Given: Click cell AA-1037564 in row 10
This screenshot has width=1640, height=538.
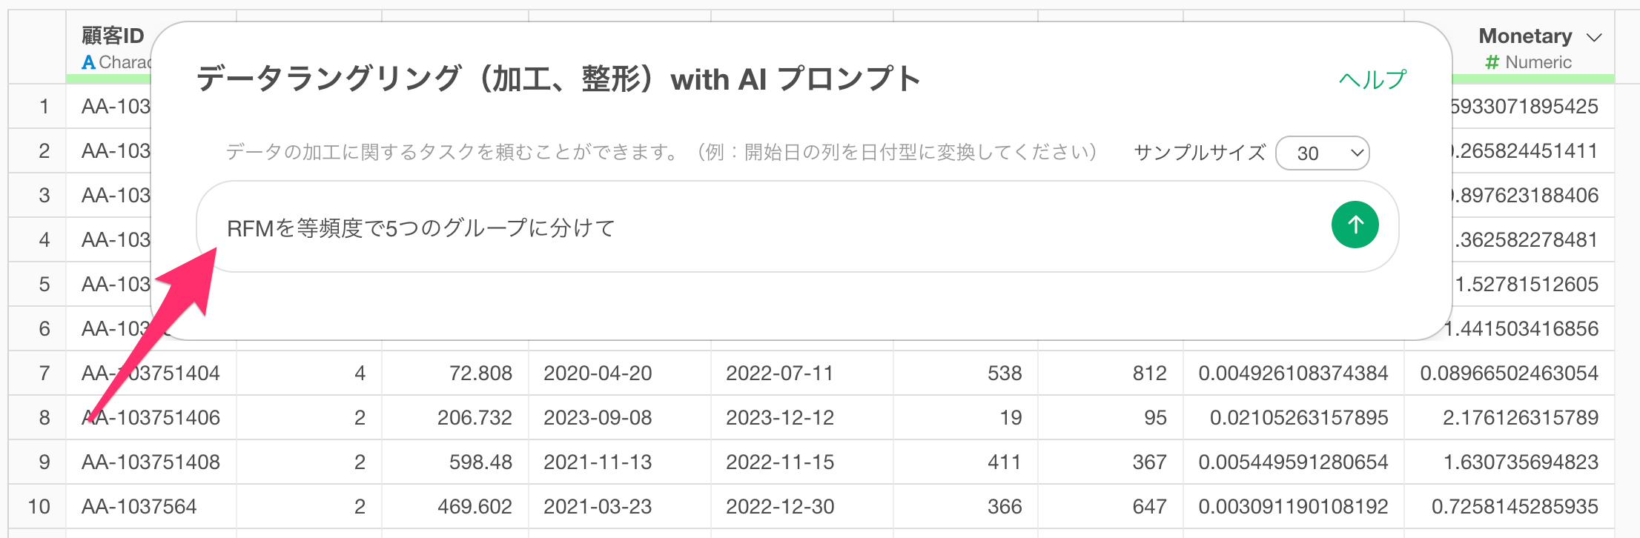Looking at the screenshot, I should (139, 506).
